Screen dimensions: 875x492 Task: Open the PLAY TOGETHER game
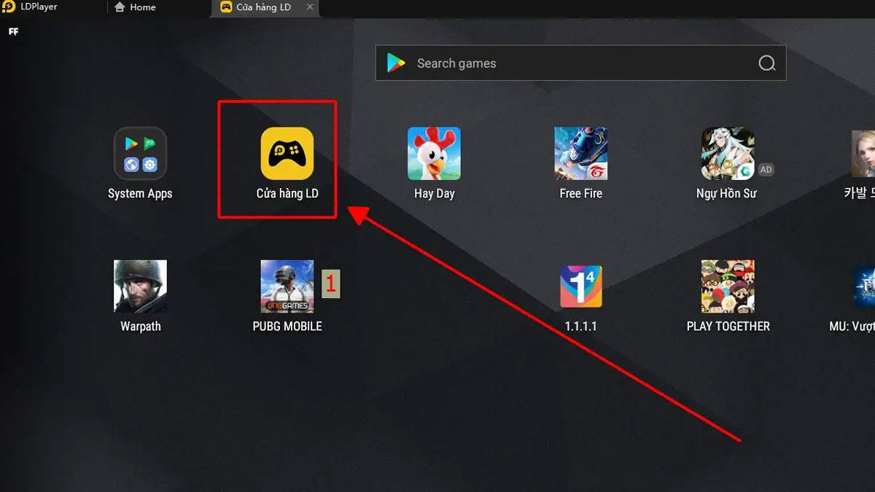728,286
